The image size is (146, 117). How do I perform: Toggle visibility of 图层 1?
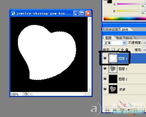[105, 69]
